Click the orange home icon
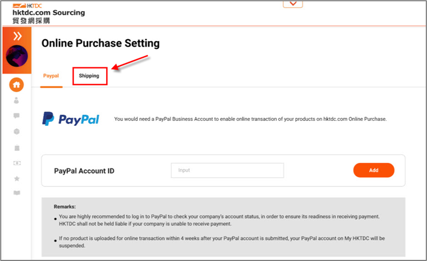Image resolution: width=427 pixels, height=261 pixels. [x=17, y=85]
